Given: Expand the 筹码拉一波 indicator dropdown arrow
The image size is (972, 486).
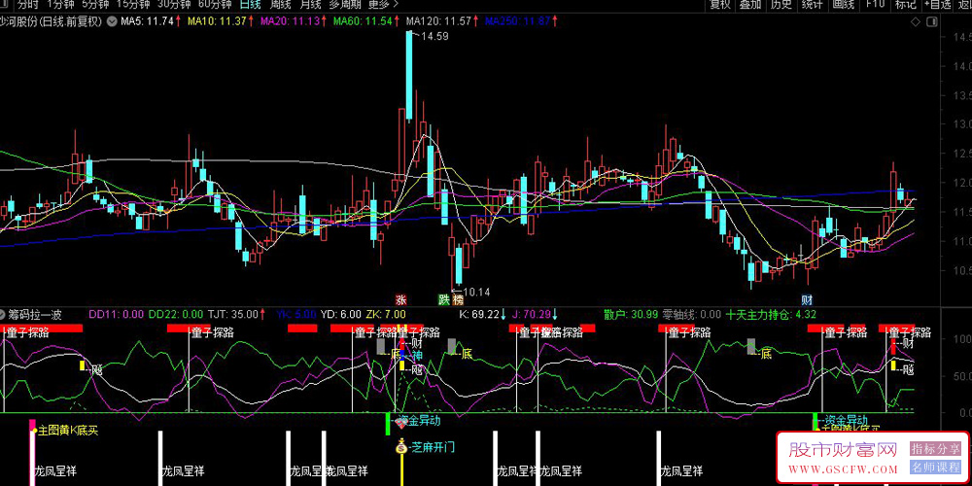Looking at the screenshot, I should 3,314.
